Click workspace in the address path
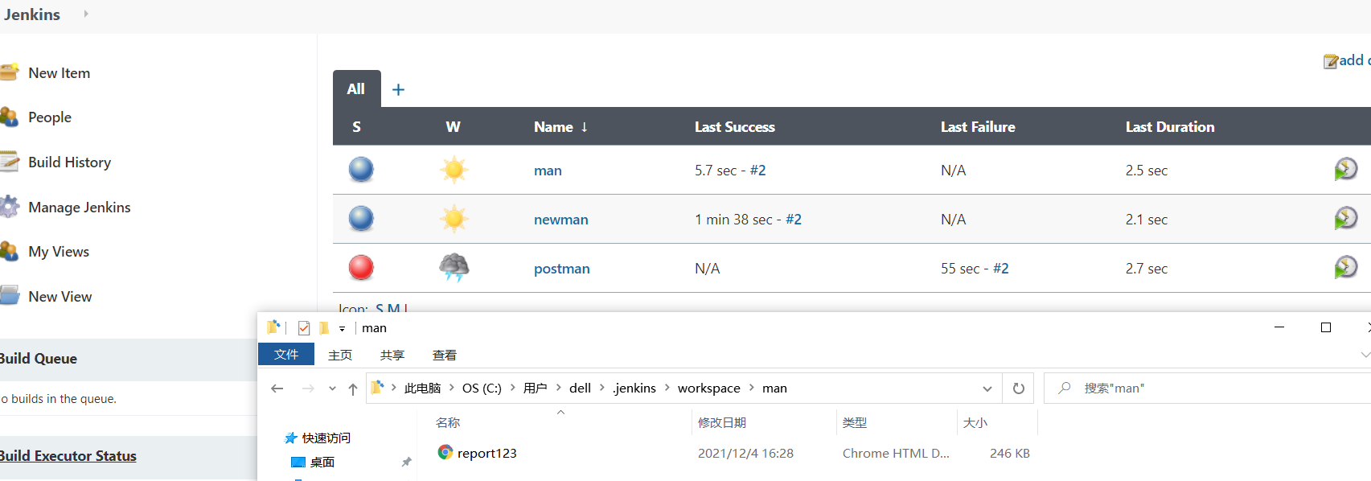This screenshot has height=481, width=1371. coord(708,388)
